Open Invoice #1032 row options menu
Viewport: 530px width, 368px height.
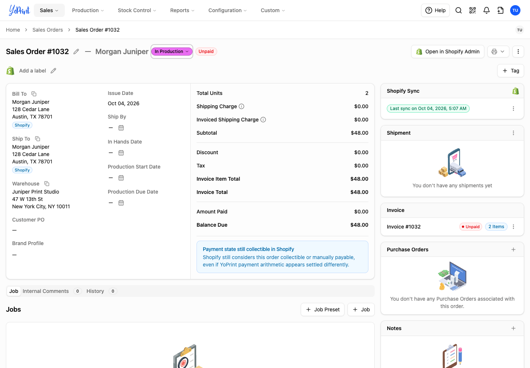click(x=513, y=227)
